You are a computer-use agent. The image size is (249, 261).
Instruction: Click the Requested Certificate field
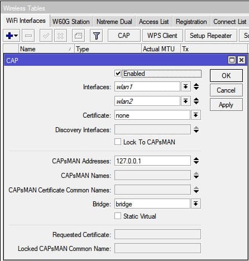click(x=157, y=234)
